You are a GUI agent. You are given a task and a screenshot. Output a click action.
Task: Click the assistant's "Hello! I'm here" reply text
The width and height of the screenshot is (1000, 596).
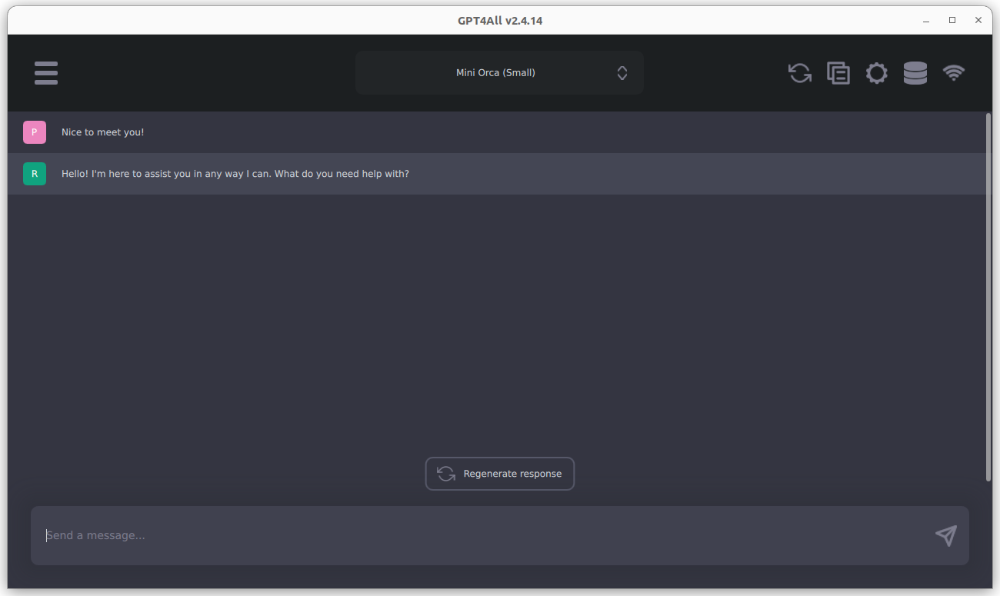(235, 174)
